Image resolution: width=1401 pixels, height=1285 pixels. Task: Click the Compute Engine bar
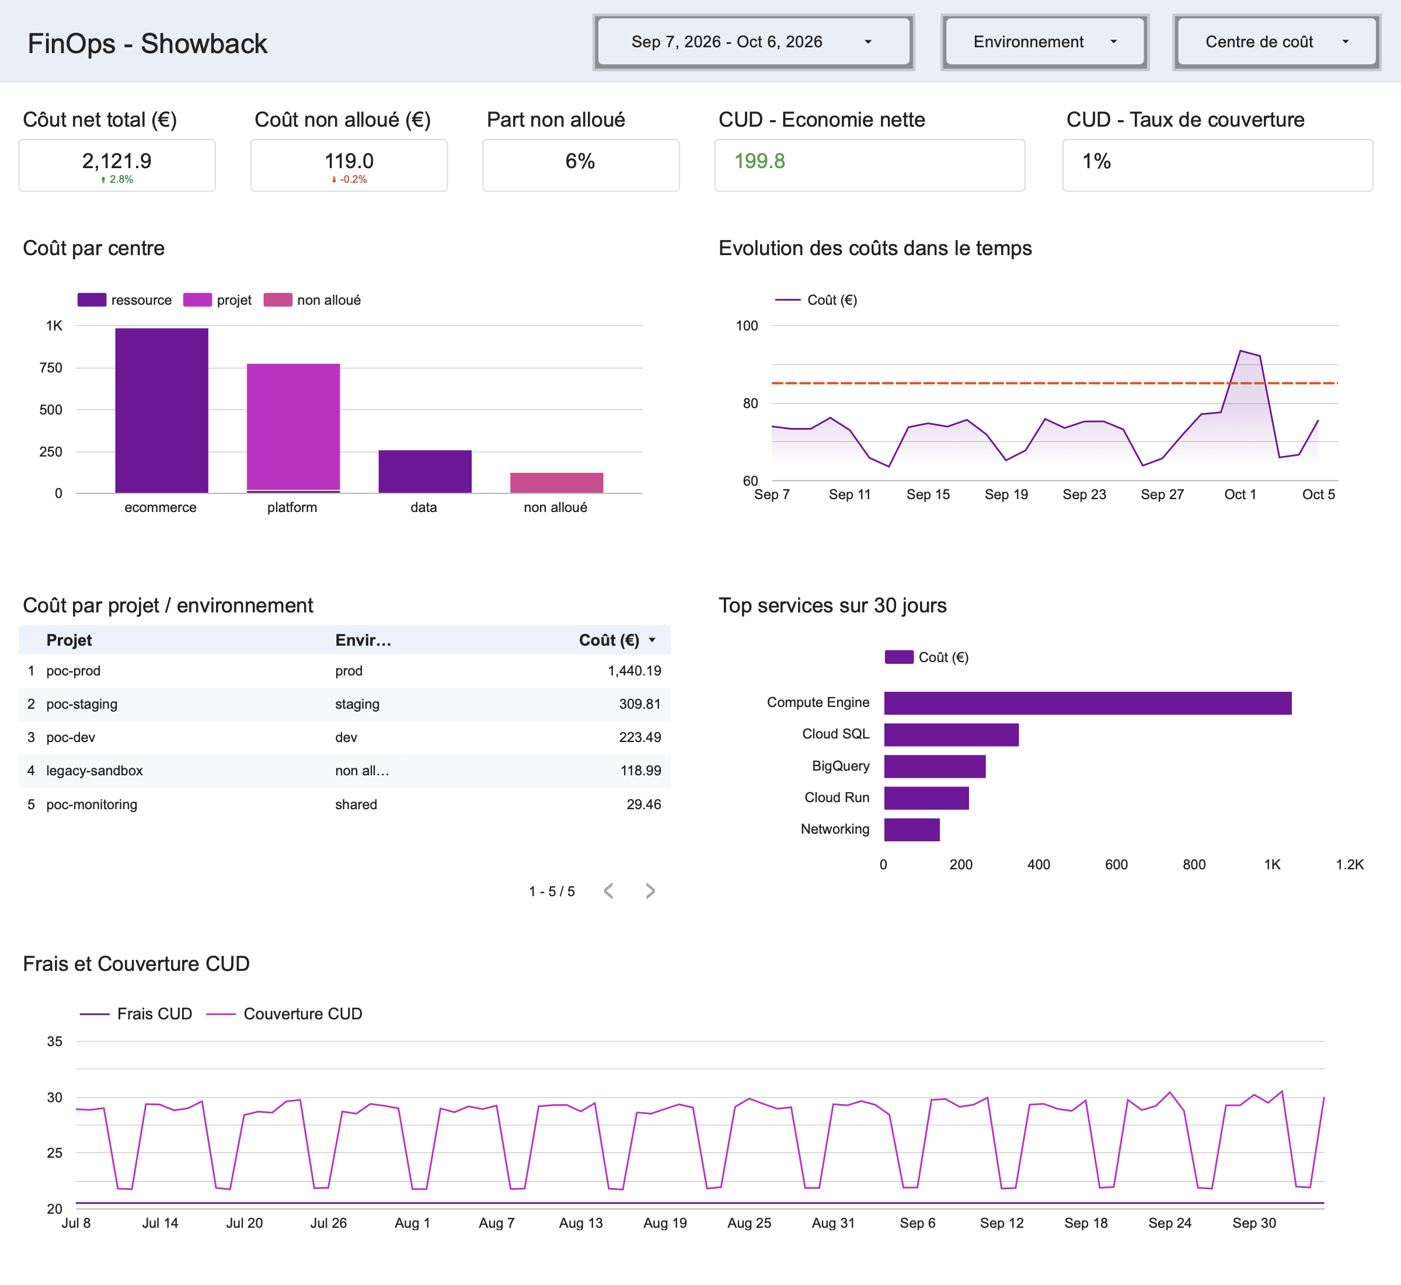pos(1088,703)
